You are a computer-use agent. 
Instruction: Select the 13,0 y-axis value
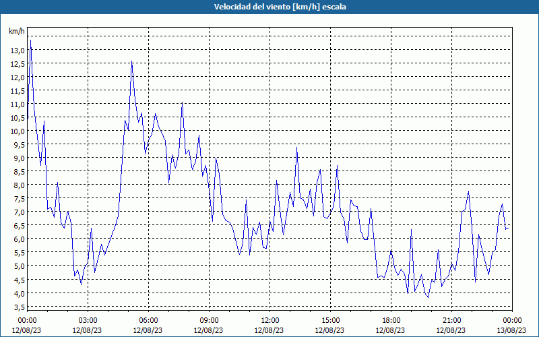(18, 50)
